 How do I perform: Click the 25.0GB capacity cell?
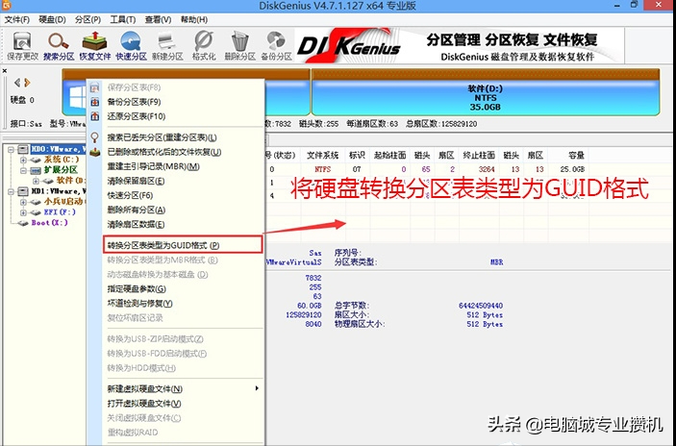click(x=572, y=169)
